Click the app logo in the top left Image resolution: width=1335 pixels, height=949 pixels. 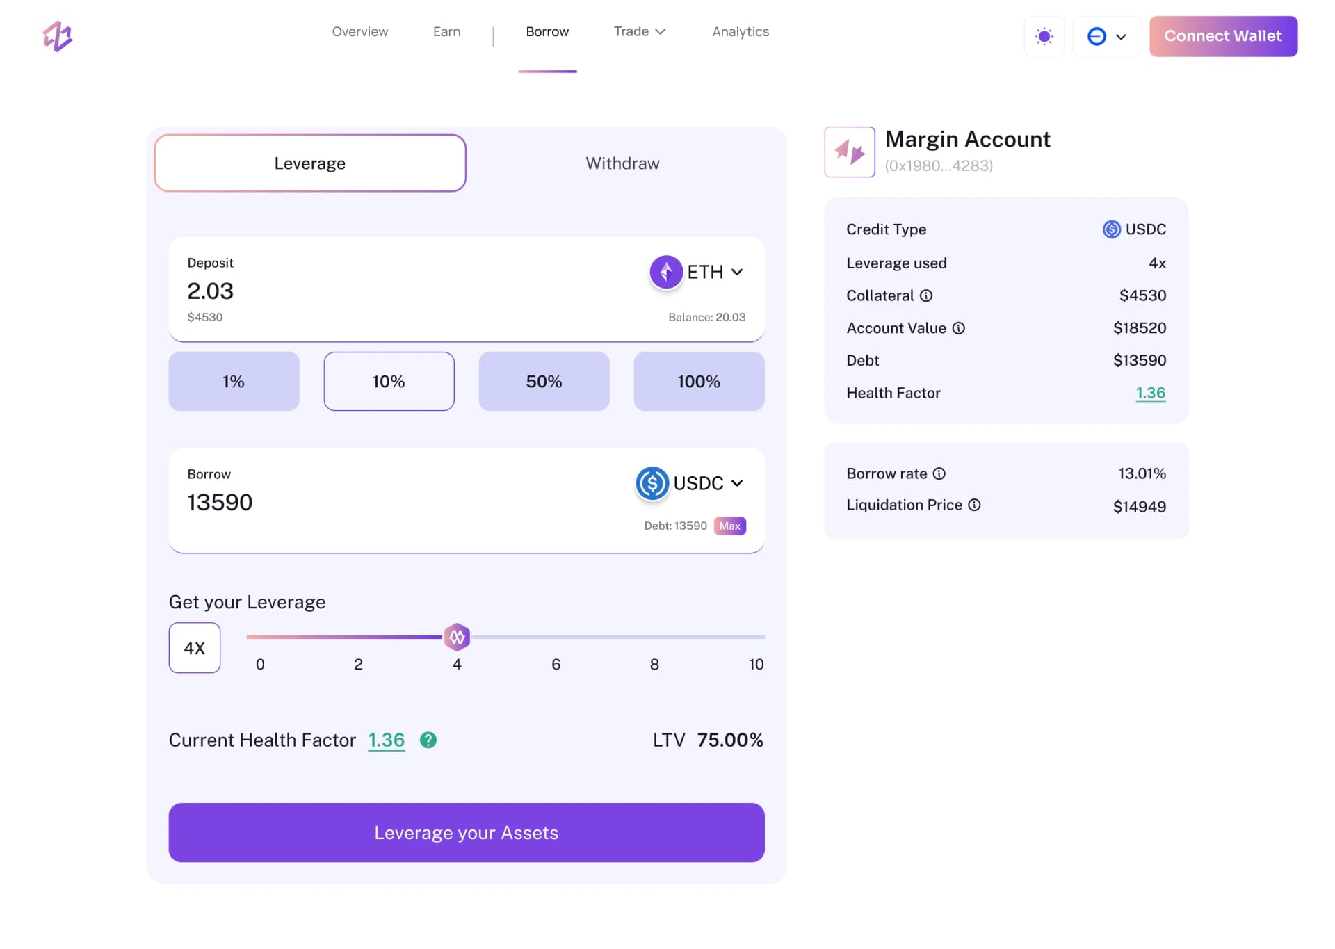[58, 35]
